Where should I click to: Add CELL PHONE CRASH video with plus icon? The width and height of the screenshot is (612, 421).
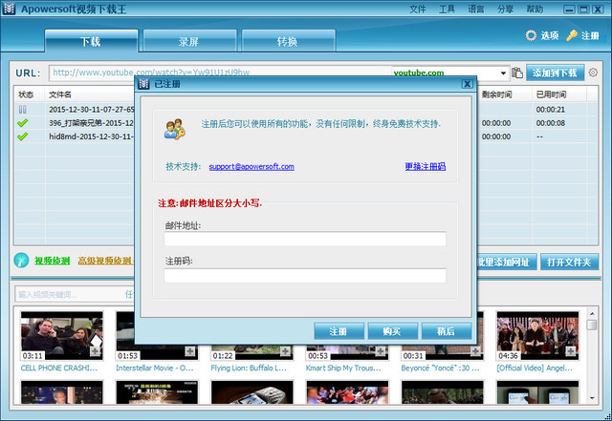(x=95, y=351)
